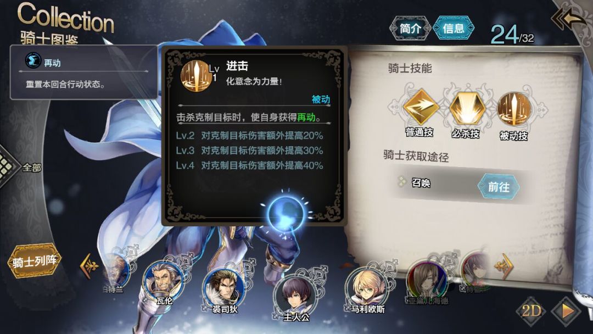This screenshot has height=334, width=593.
Task: Select the 必杀技 skill icon
Action: [x=467, y=109]
